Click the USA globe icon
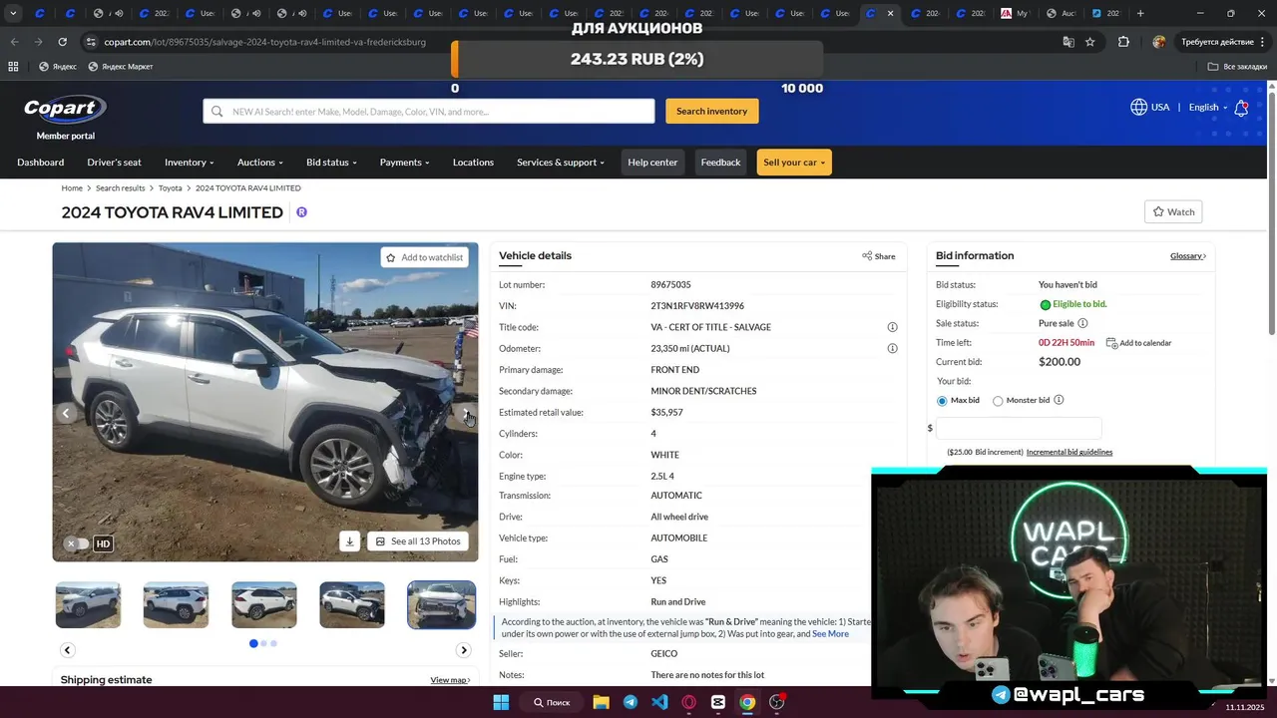 (x=1138, y=107)
